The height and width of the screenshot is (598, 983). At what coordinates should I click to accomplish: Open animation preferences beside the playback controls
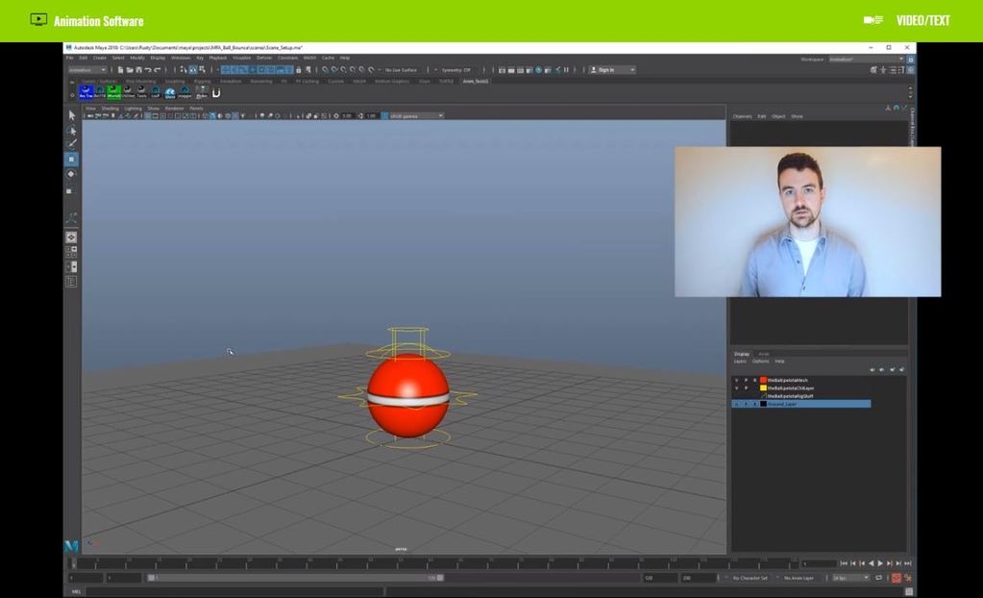[907, 578]
